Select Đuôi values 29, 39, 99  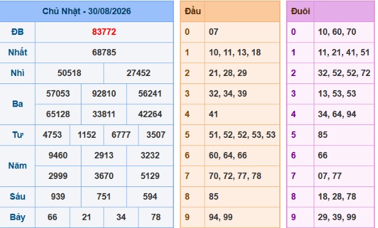click(337, 217)
